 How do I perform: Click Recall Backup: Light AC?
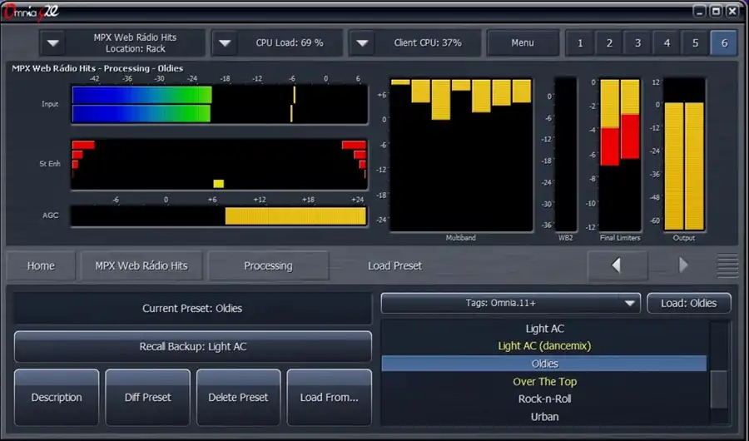(193, 346)
